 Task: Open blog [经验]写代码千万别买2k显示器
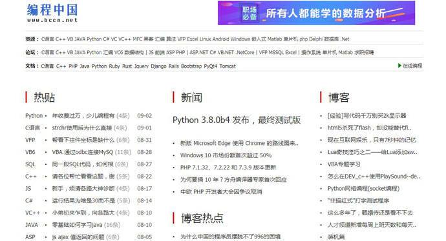[x=366, y=116]
